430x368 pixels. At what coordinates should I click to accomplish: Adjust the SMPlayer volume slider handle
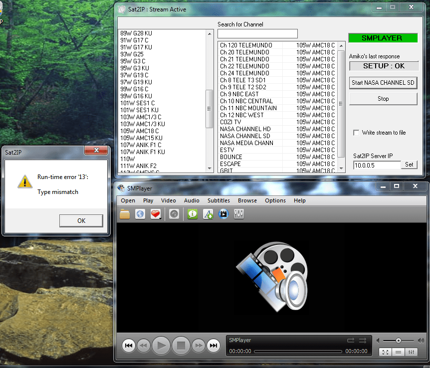(x=399, y=341)
